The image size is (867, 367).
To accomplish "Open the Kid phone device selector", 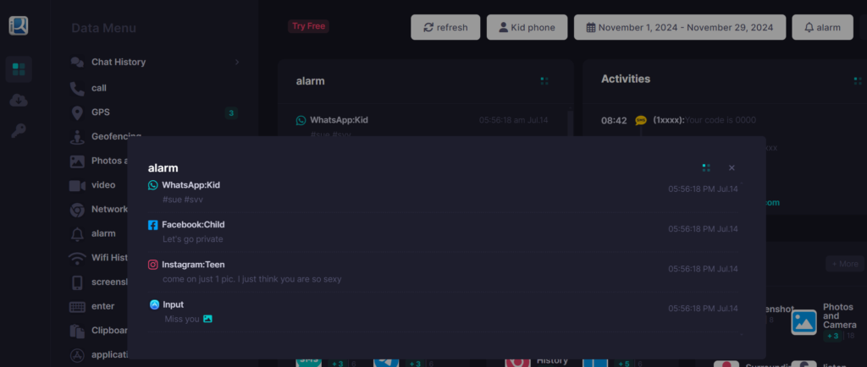I will pos(527,27).
